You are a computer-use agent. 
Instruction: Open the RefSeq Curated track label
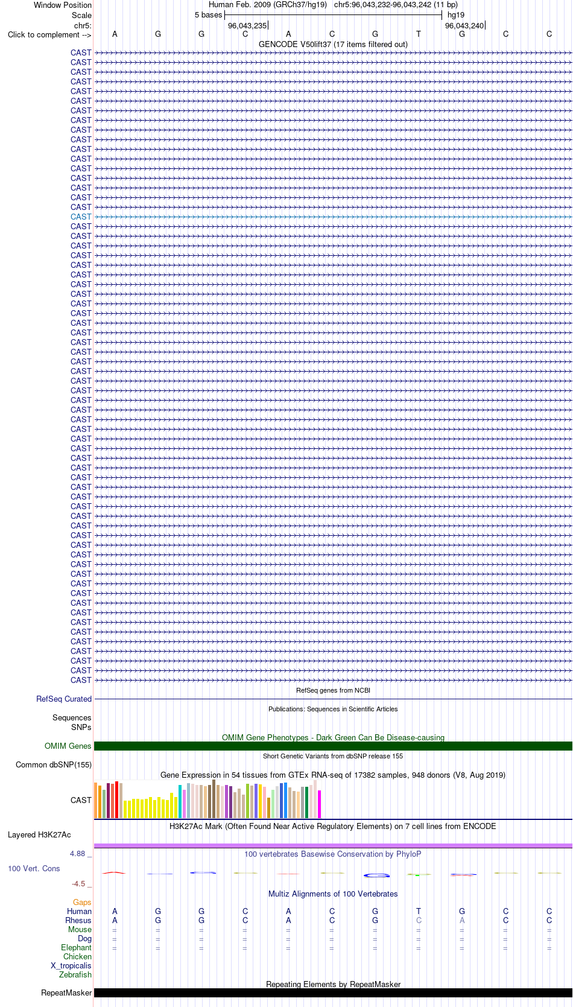tap(64, 699)
